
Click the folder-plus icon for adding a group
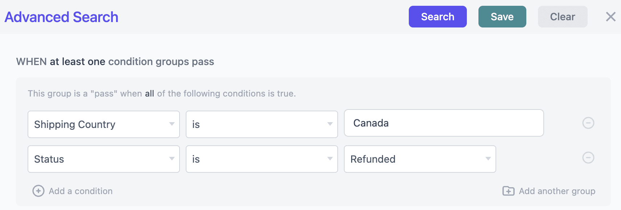click(x=508, y=191)
